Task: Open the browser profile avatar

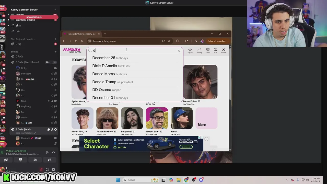Action: (x=202, y=41)
